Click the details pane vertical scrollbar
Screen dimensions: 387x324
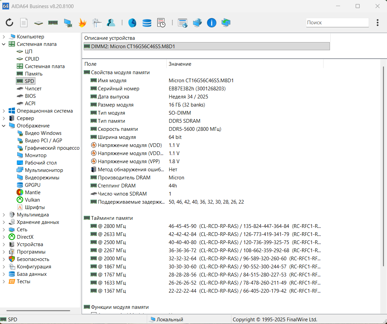383,166
